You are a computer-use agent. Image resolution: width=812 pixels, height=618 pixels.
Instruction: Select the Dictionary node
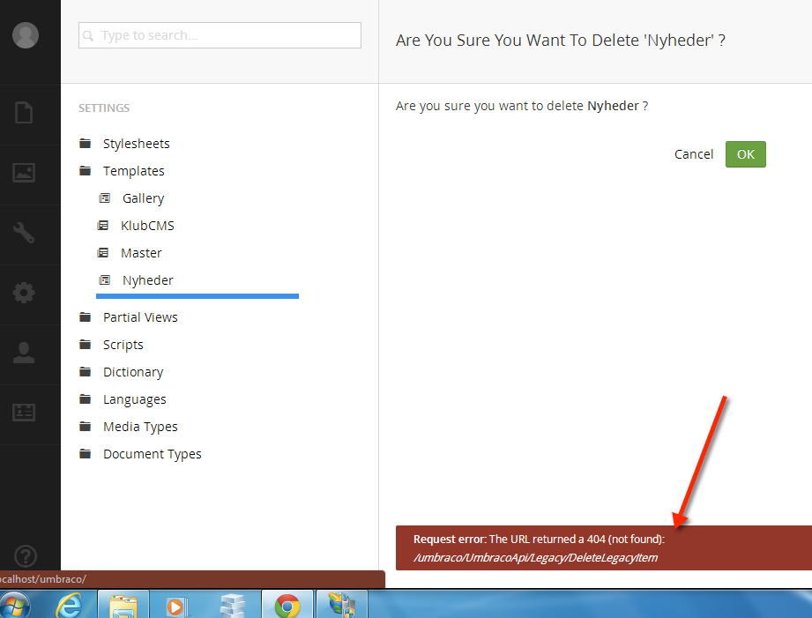pos(133,372)
